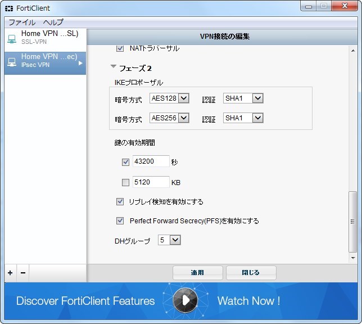Open the AES256 encryption dropdown

(x=184, y=118)
